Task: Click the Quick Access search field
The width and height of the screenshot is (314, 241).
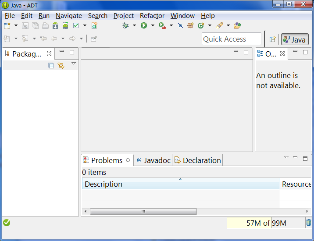Action: 232,39
